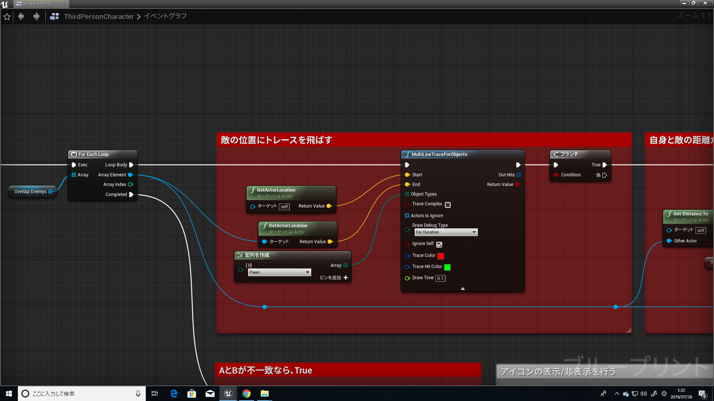Viewport: 714px width, 401px height.
Task: Open the red Trace Color swatch
Action: click(441, 255)
